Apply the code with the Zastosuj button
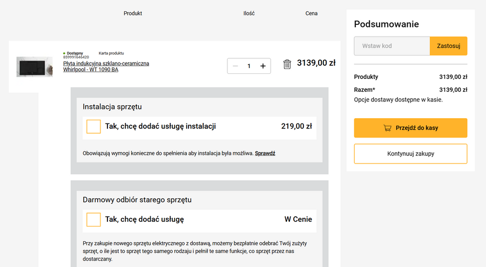Viewport: 486px width, 267px height. click(x=448, y=46)
